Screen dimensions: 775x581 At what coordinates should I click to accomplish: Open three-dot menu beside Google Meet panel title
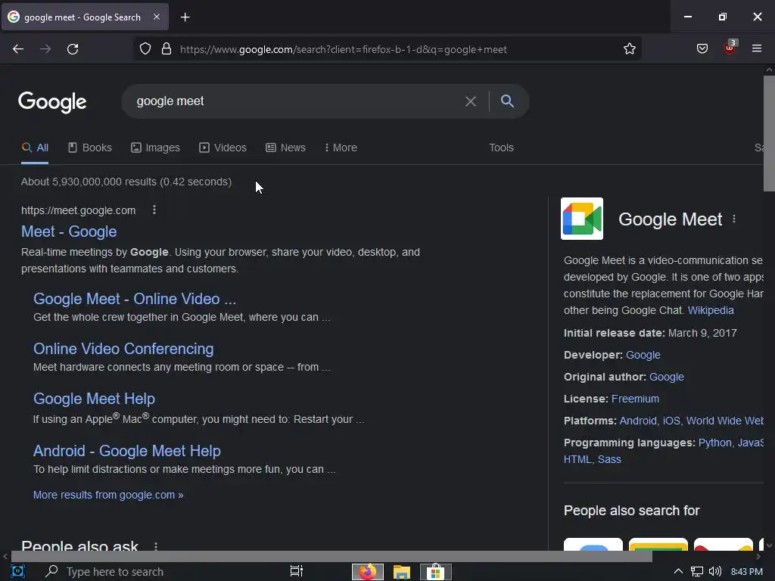click(734, 219)
